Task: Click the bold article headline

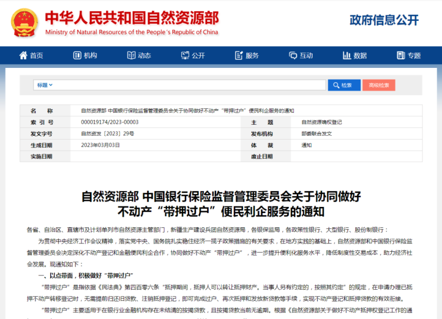Action: 221,204
